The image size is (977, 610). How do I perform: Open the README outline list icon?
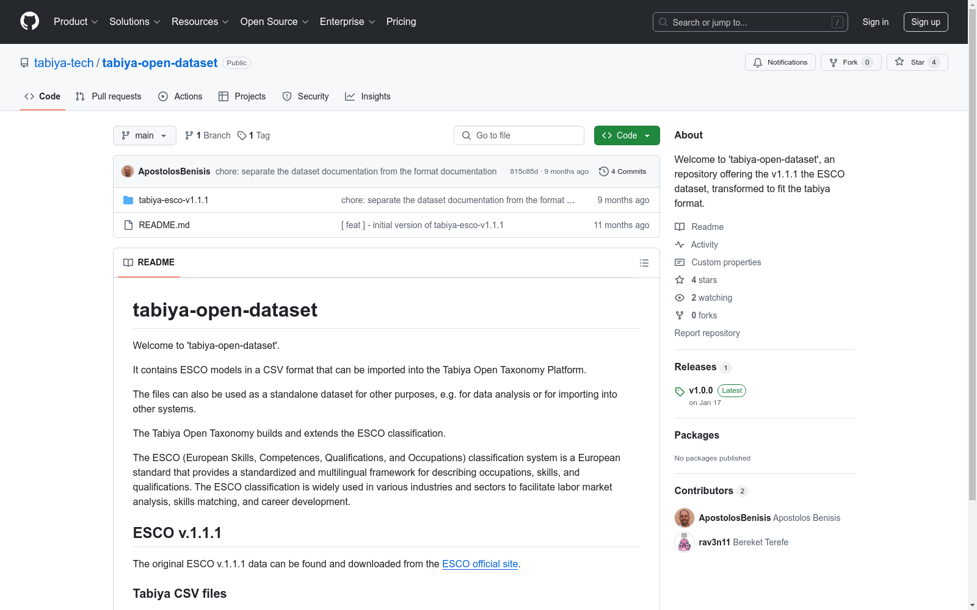coord(644,263)
